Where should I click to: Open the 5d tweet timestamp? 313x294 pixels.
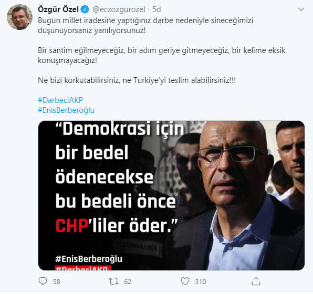click(156, 9)
